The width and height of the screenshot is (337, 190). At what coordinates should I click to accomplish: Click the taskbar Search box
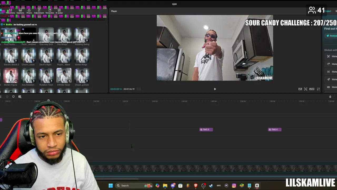(x=134, y=186)
